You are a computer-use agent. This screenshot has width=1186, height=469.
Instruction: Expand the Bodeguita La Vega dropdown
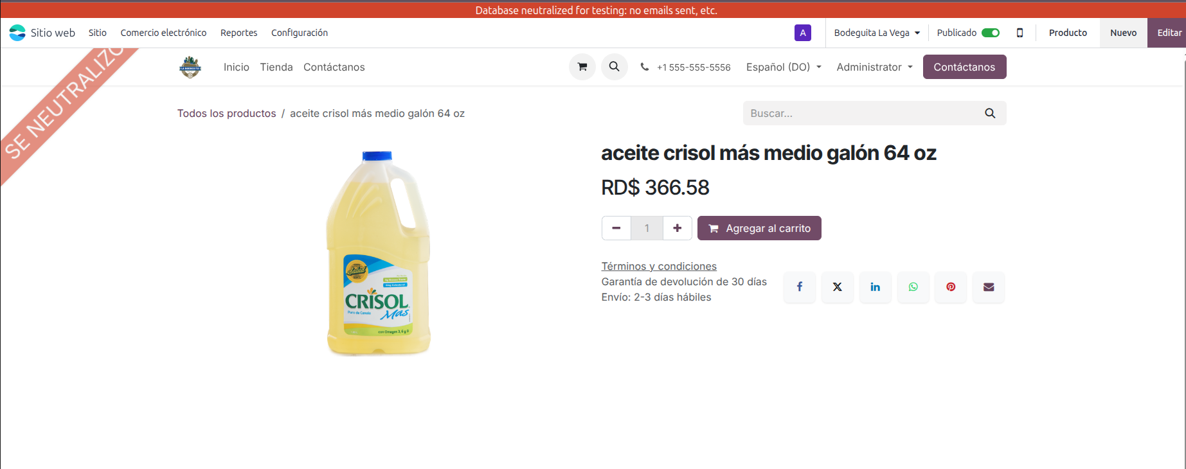(x=877, y=33)
